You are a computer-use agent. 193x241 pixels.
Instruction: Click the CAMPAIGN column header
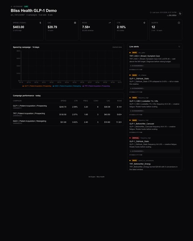click(x=17, y=101)
